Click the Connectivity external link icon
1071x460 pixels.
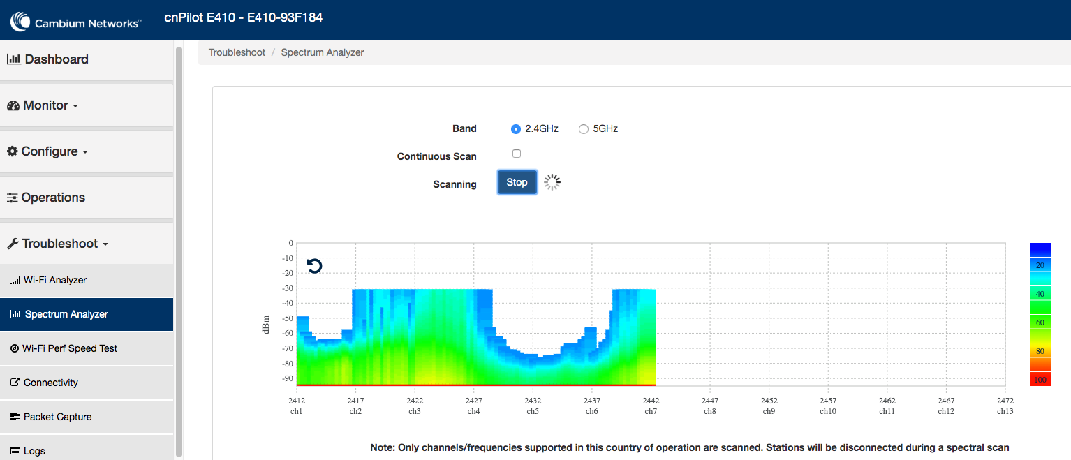coord(15,383)
